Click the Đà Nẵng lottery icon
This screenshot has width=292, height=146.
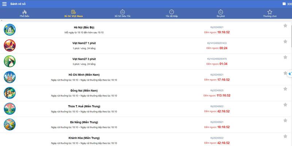(x=9, y=124)
